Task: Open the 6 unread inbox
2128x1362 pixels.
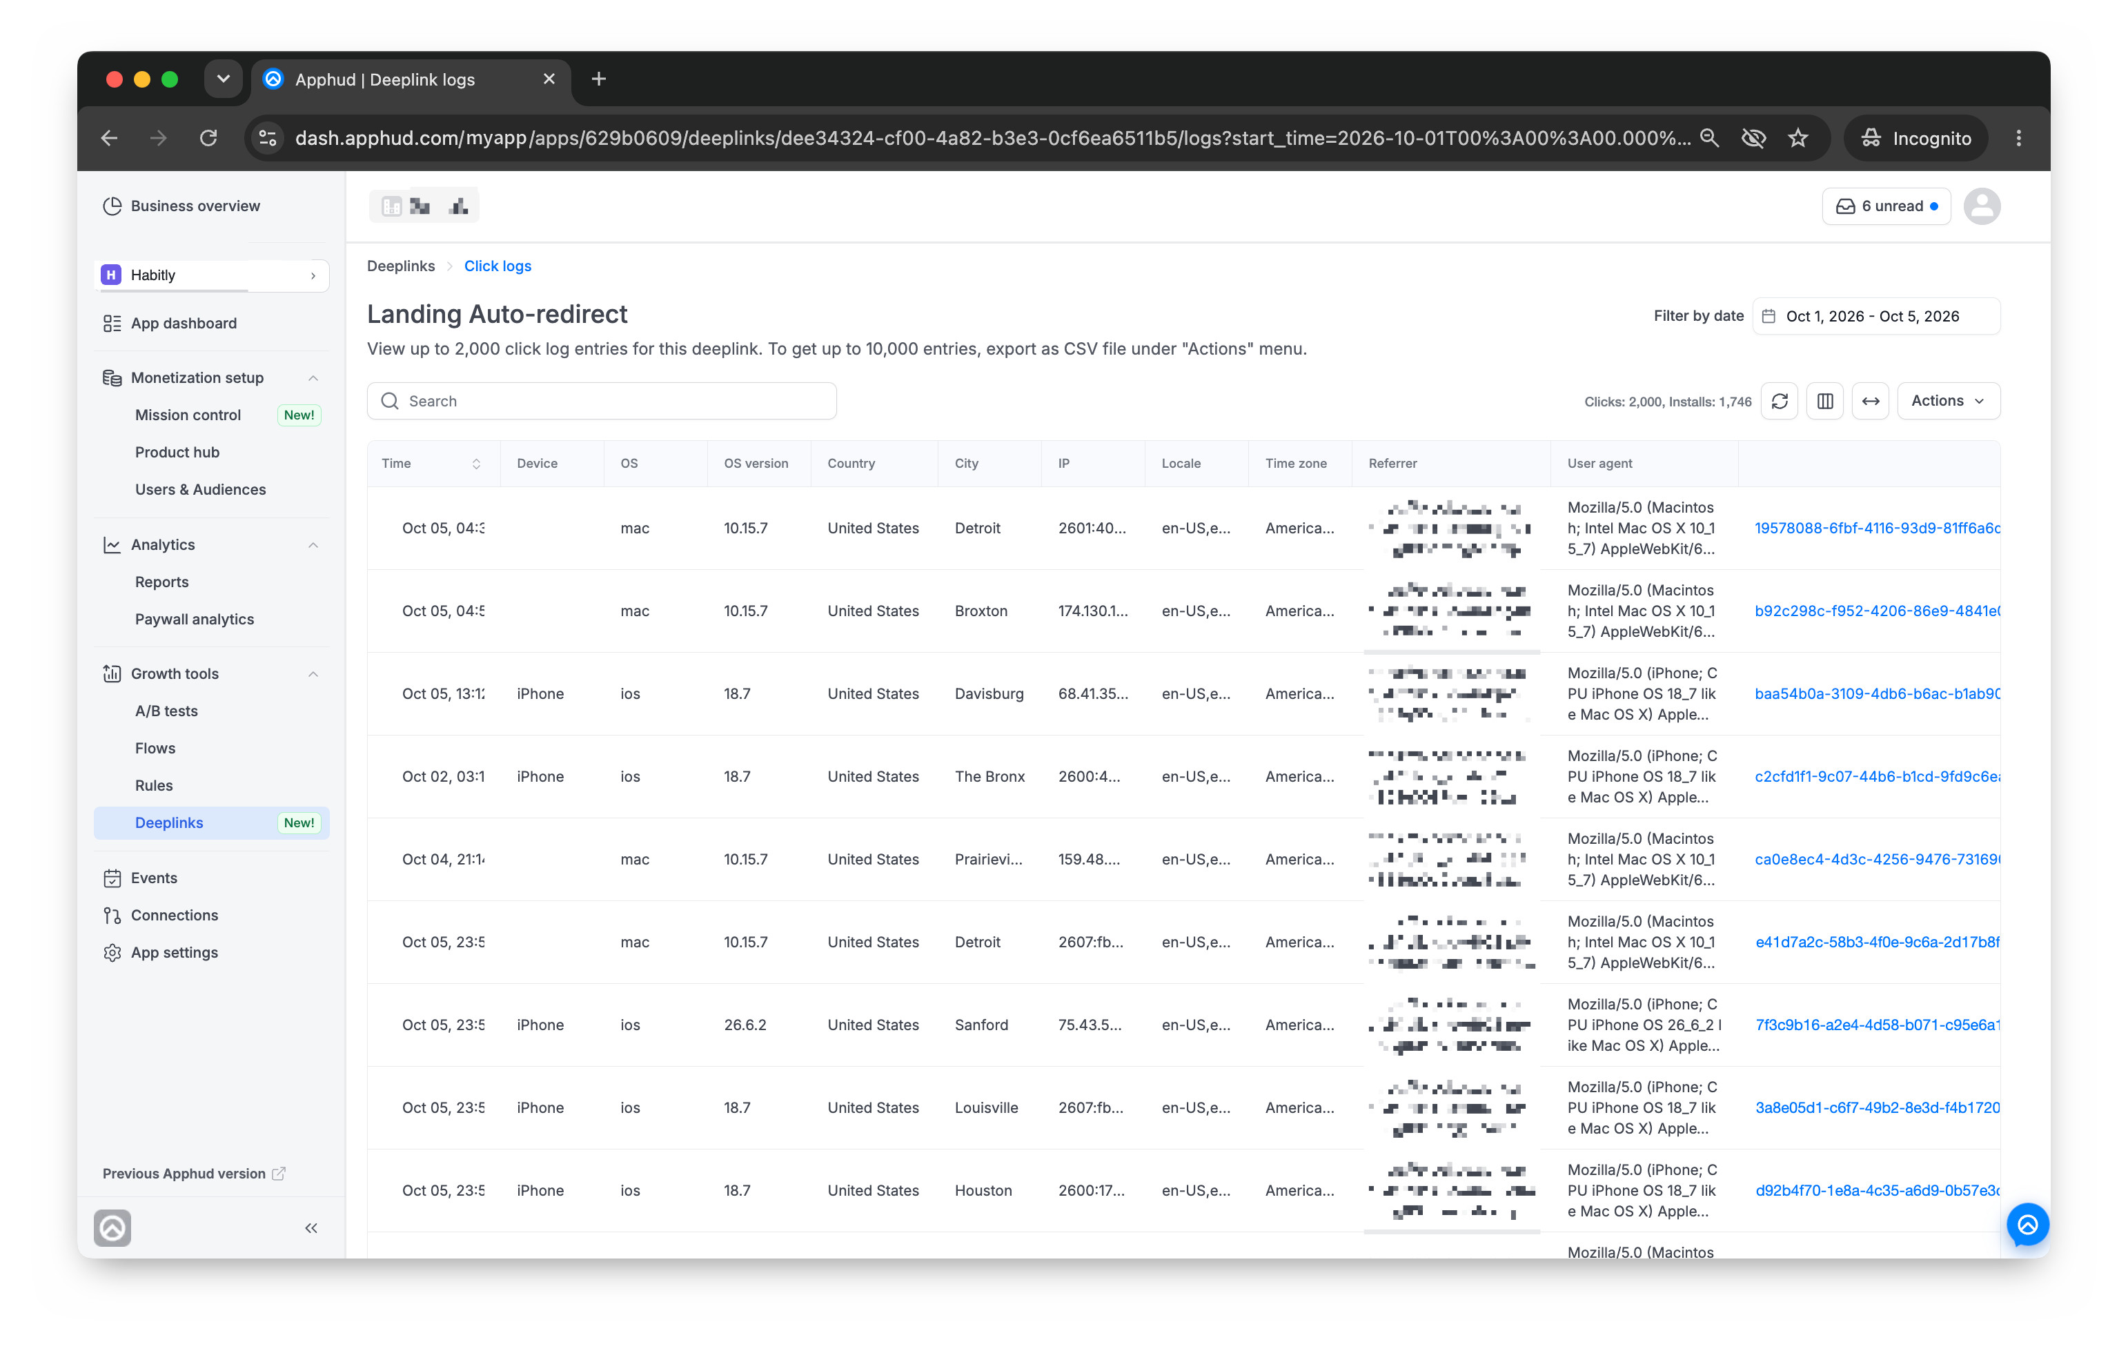Action: [x=1886, y=206]
